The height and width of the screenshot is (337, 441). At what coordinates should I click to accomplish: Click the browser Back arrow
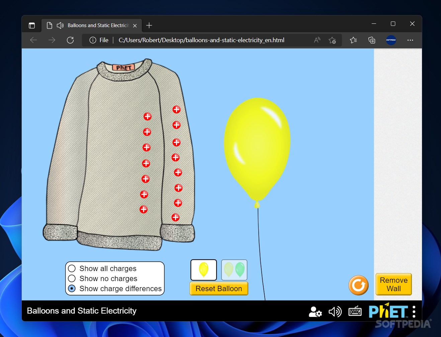point(33,40)
